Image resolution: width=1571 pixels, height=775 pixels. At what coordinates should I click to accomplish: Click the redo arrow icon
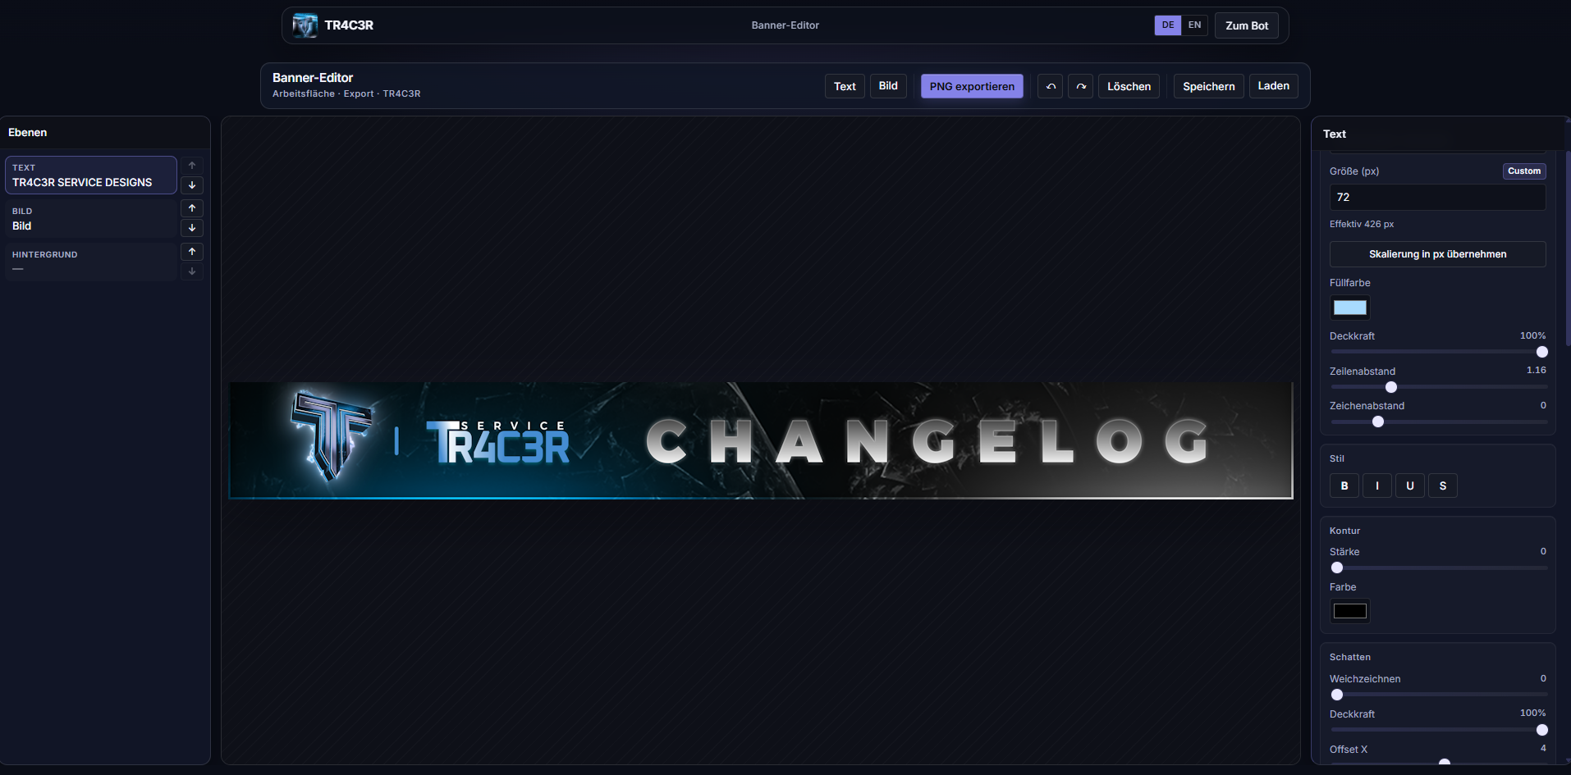point(1080,86)
